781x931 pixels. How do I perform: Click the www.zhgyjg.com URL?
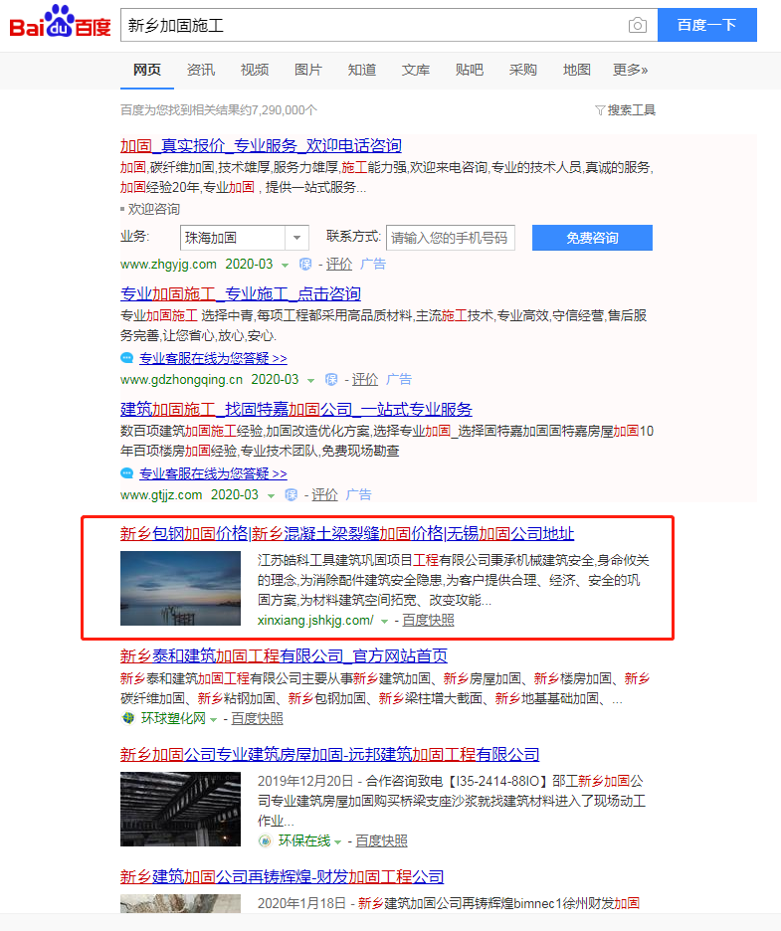click(x=168, y=265)
